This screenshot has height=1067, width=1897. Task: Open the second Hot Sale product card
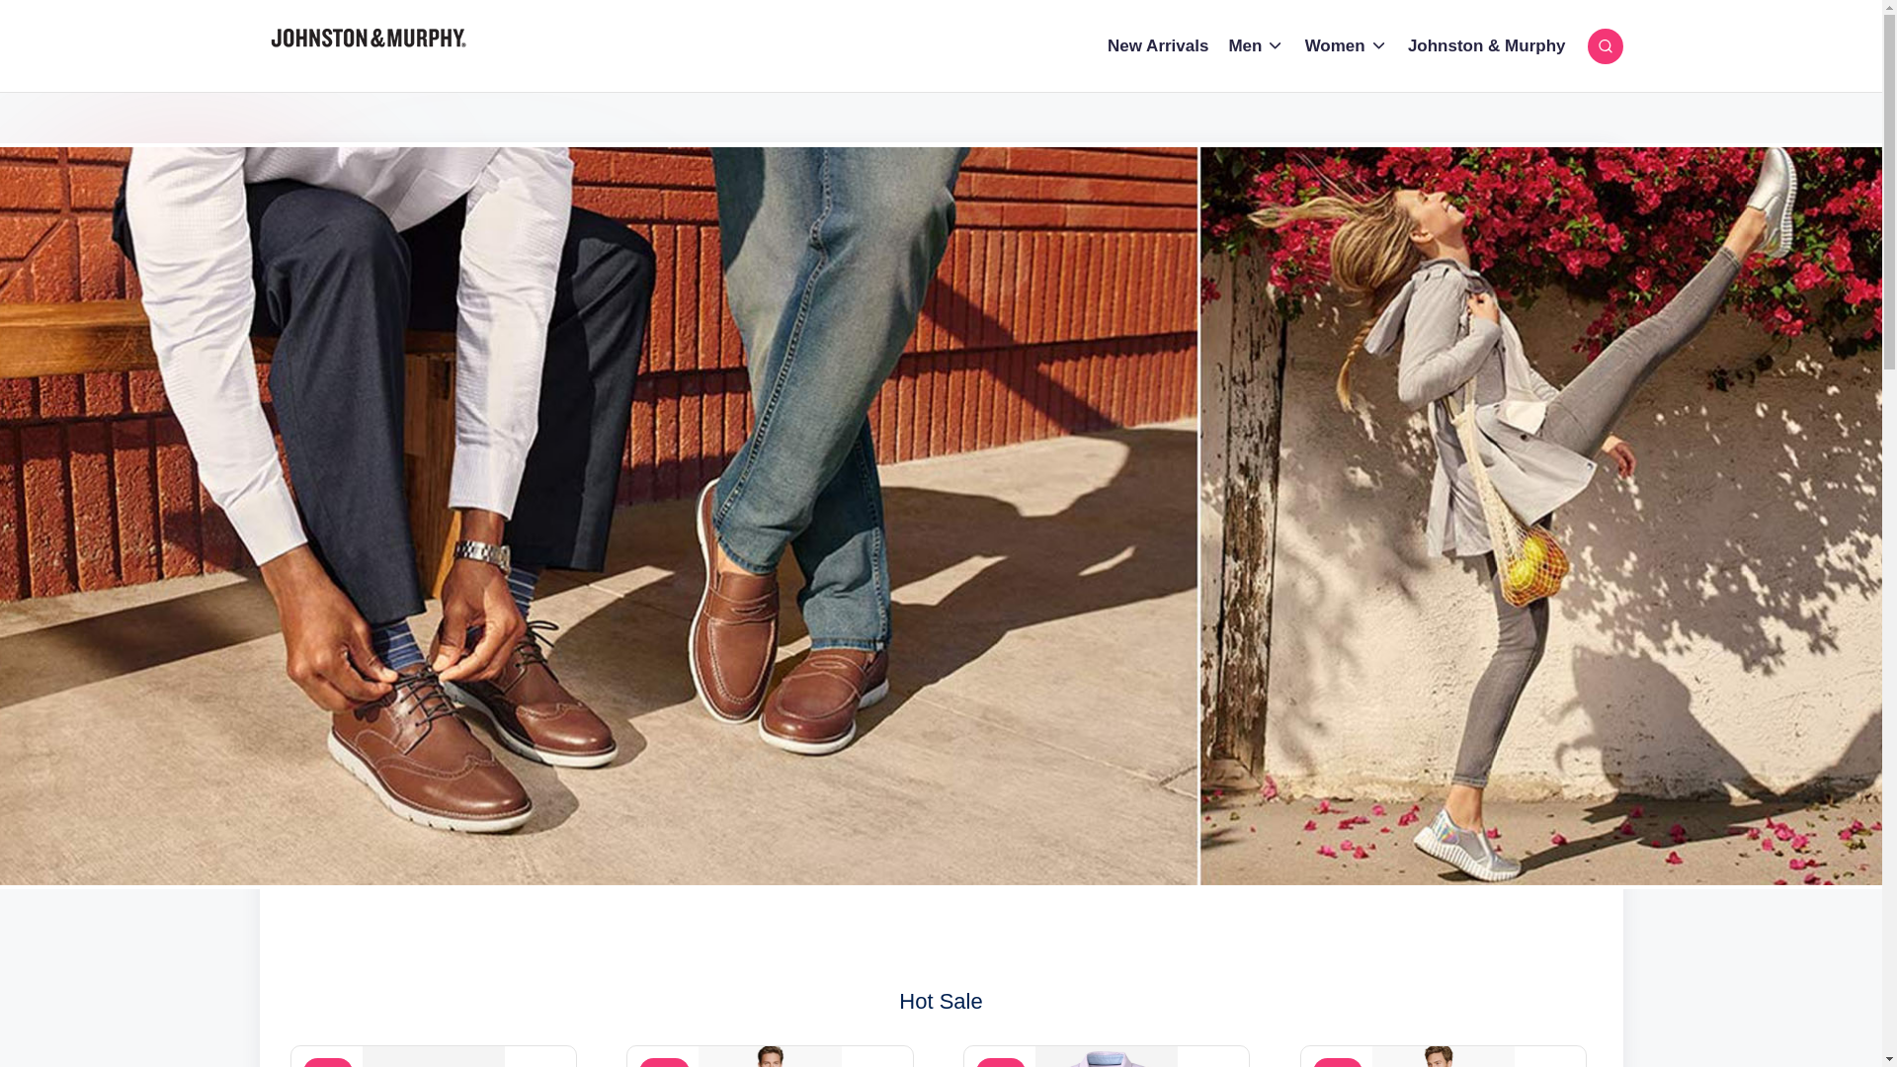pos(770,1057)
